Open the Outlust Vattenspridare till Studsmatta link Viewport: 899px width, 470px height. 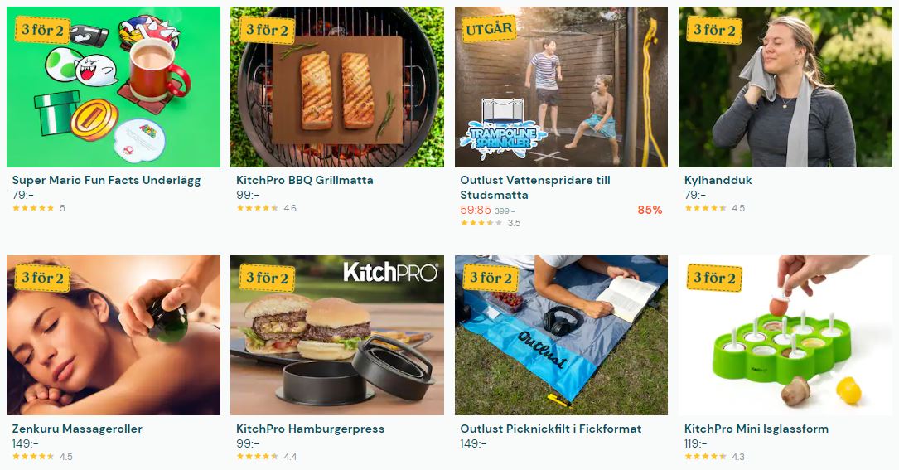click(535, 187)
